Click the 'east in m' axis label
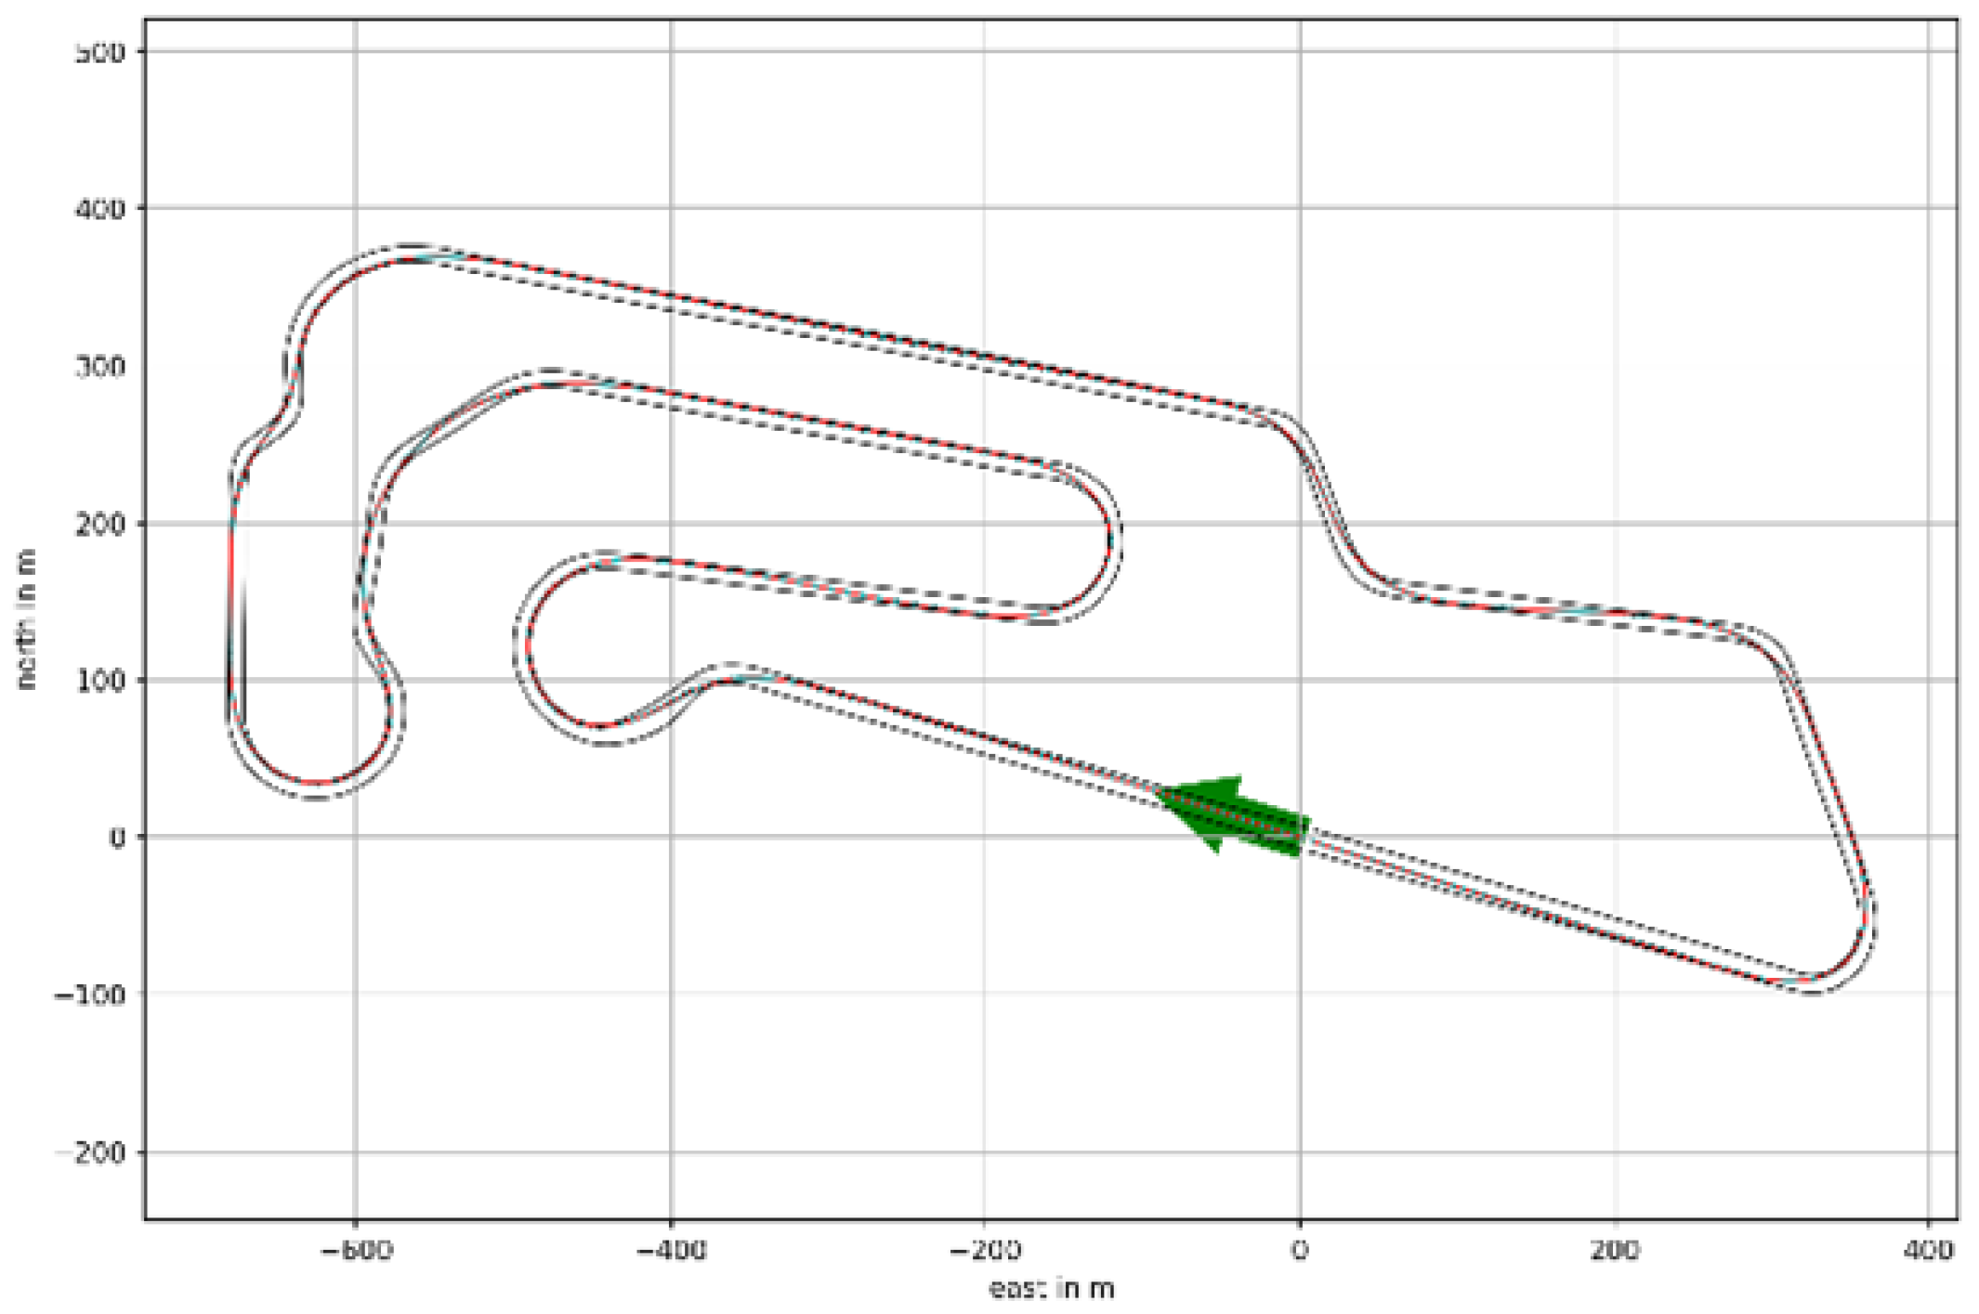1979x1314 pixels. pos(1051,1289)
